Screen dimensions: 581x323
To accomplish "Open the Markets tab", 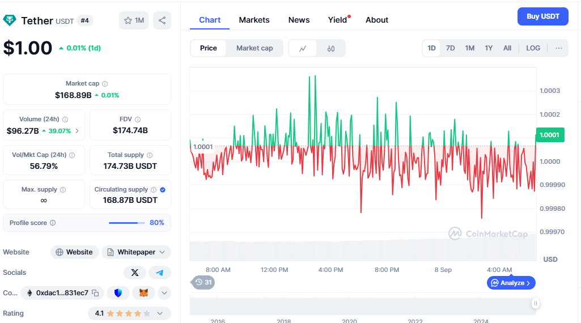I will coord(254,20).
